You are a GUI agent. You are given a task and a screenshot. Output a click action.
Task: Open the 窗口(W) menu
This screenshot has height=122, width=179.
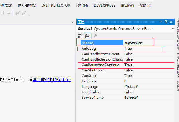tap(127, 5)
